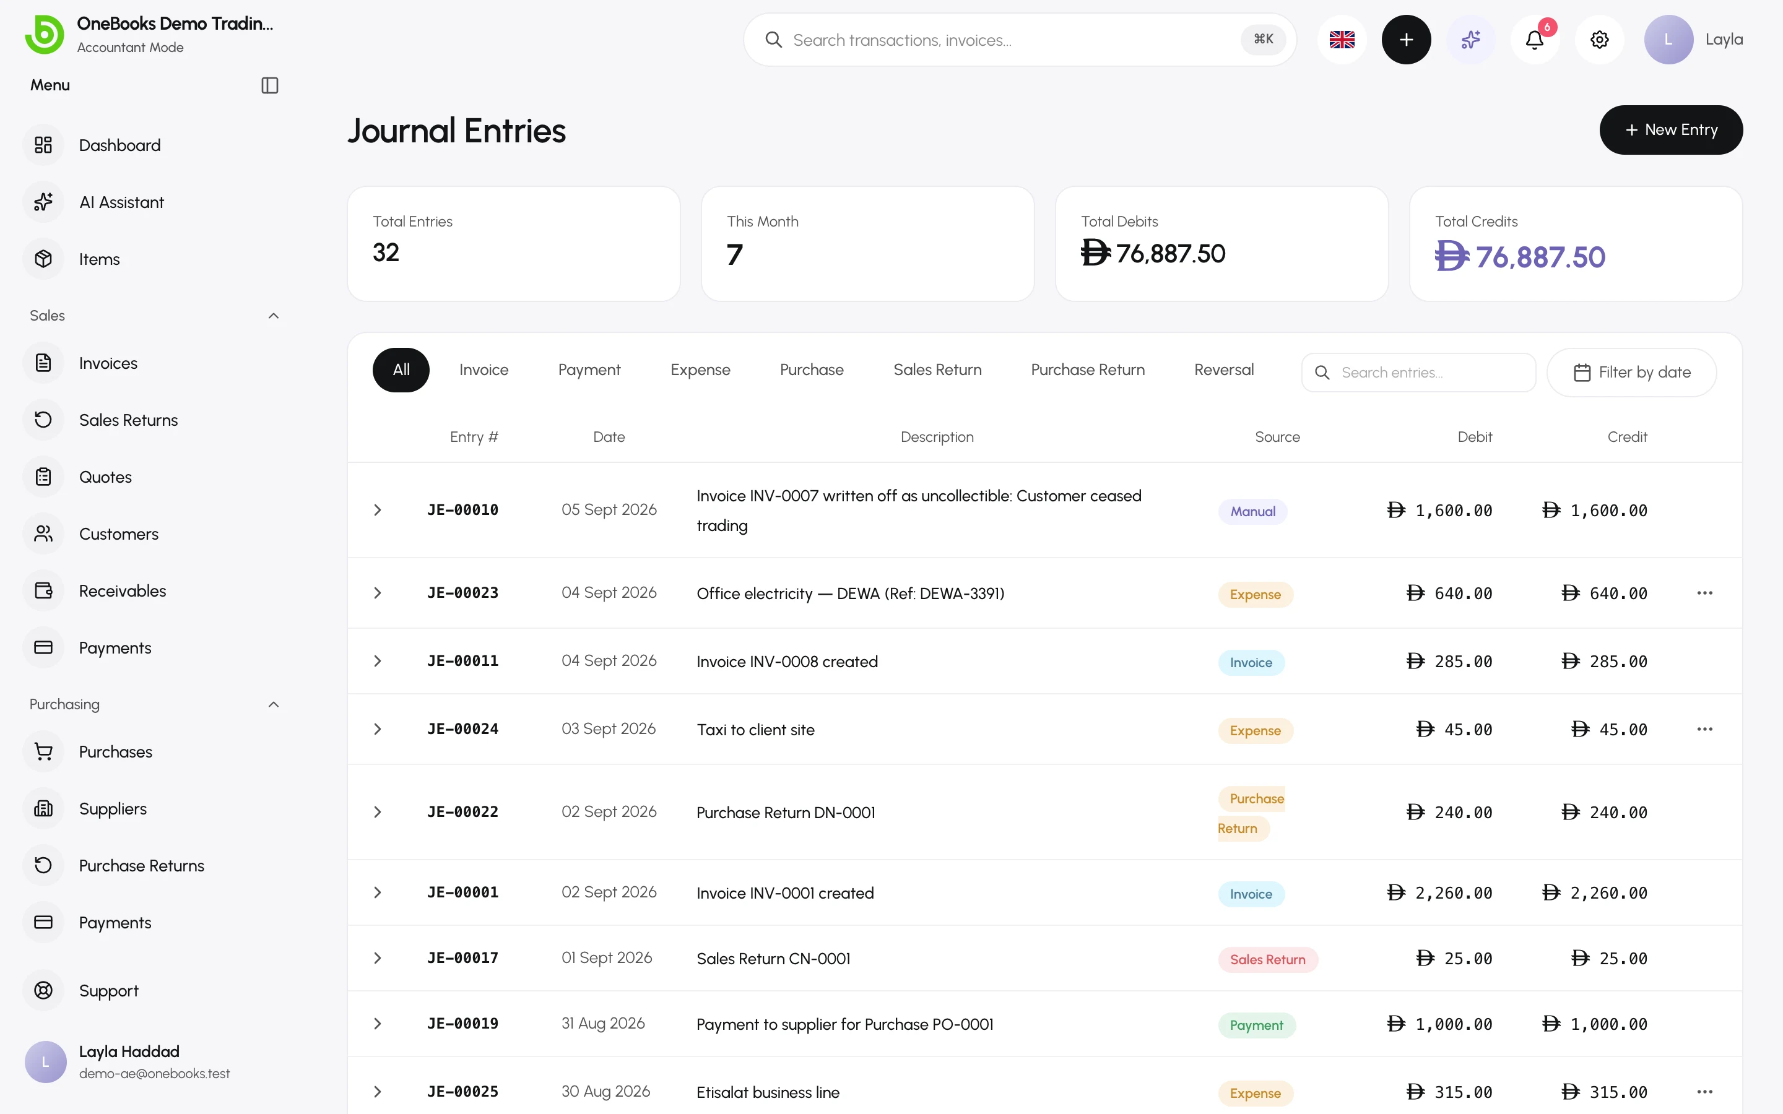Expand journal entry JE-00023
The height and width of the screenshot is (1114, 1783).
coord(377,593)
